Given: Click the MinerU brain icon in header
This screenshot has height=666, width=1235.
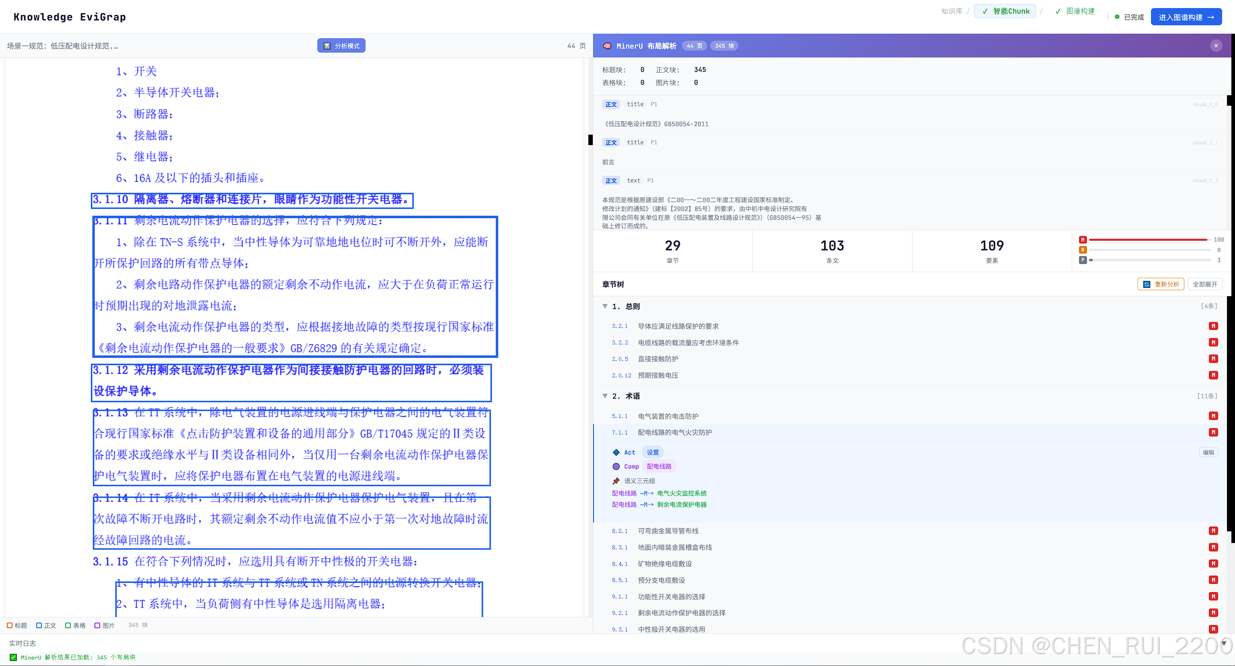Looking at the screenshot, I should (607, 46).
